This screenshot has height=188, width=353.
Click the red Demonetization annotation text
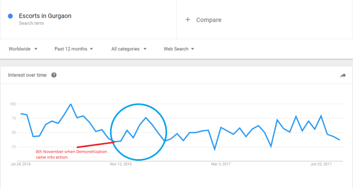click(x=72, y=154)
